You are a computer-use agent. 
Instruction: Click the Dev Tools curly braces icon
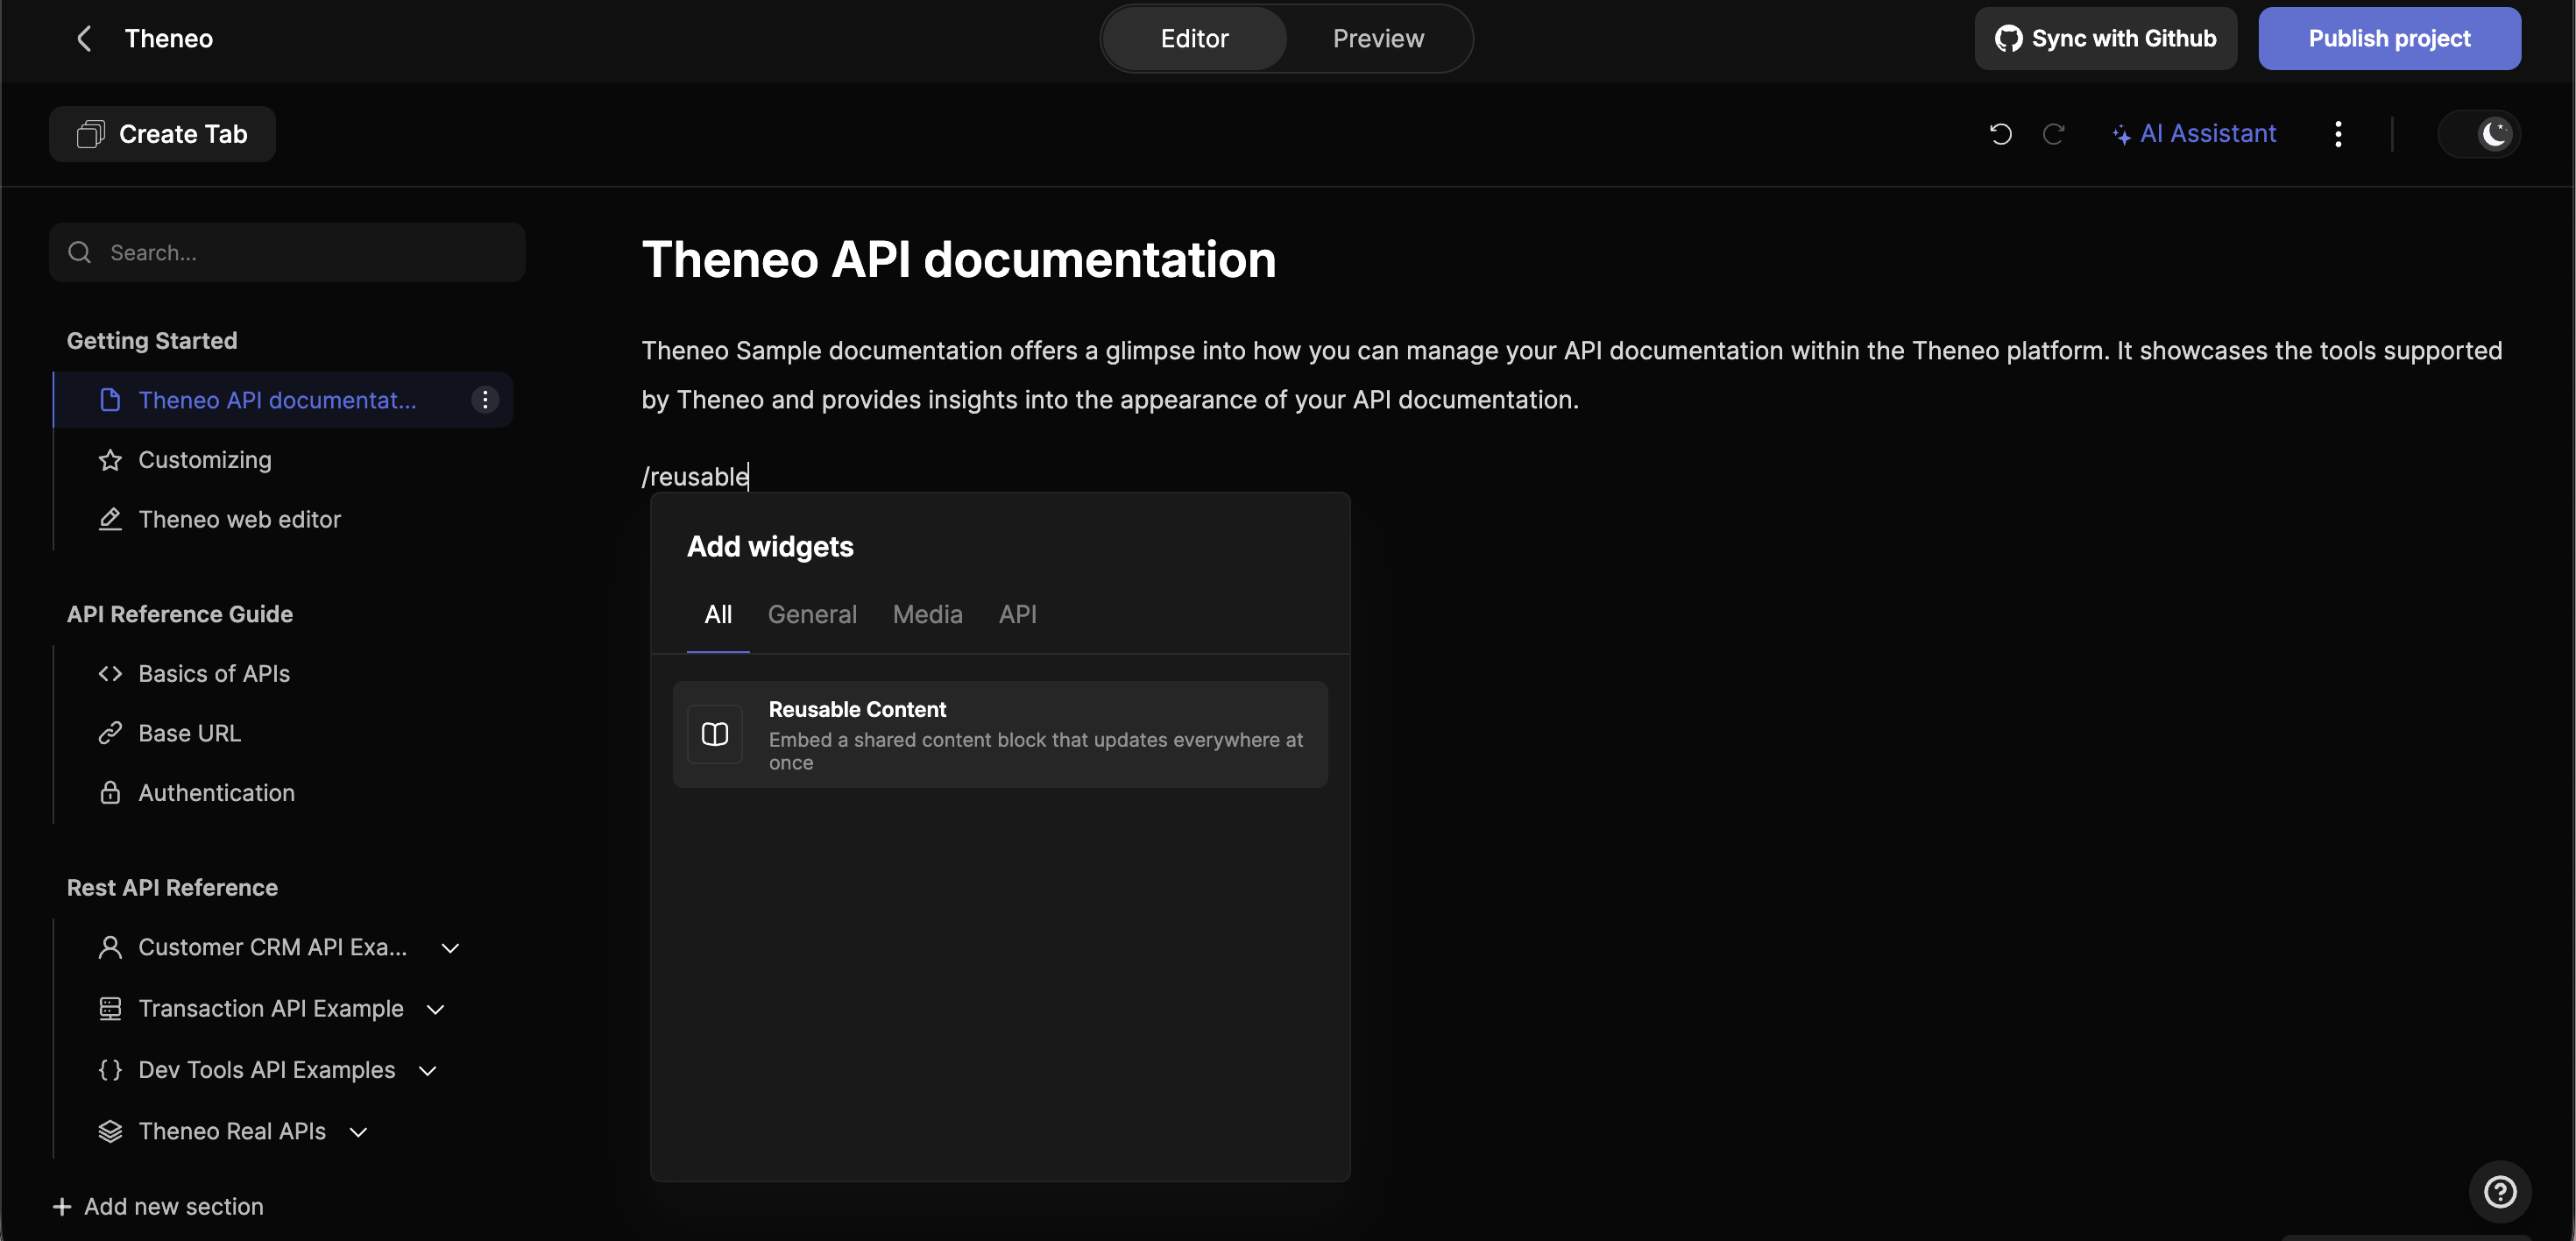pyautogui.click(x=110, y=1070)
